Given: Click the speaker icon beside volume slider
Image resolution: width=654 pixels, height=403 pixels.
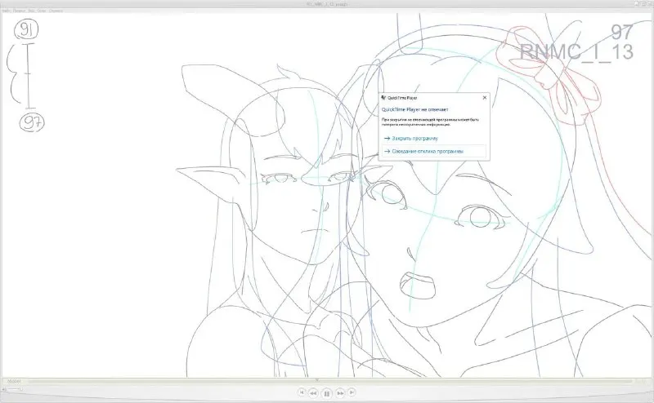Looking at the screenshot, I should [4, 389].
